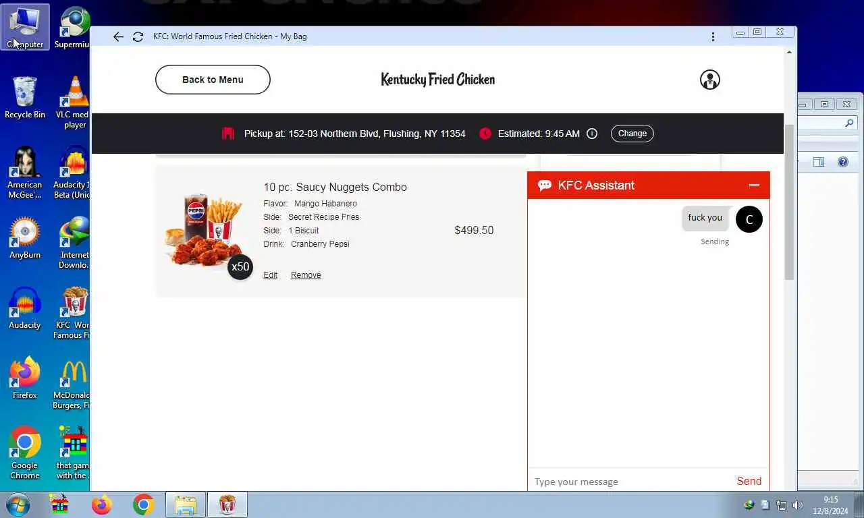Screen dimensions: 864x518
Task: Click the search magnifier in the background window
Action: click(x=849, y=123)
